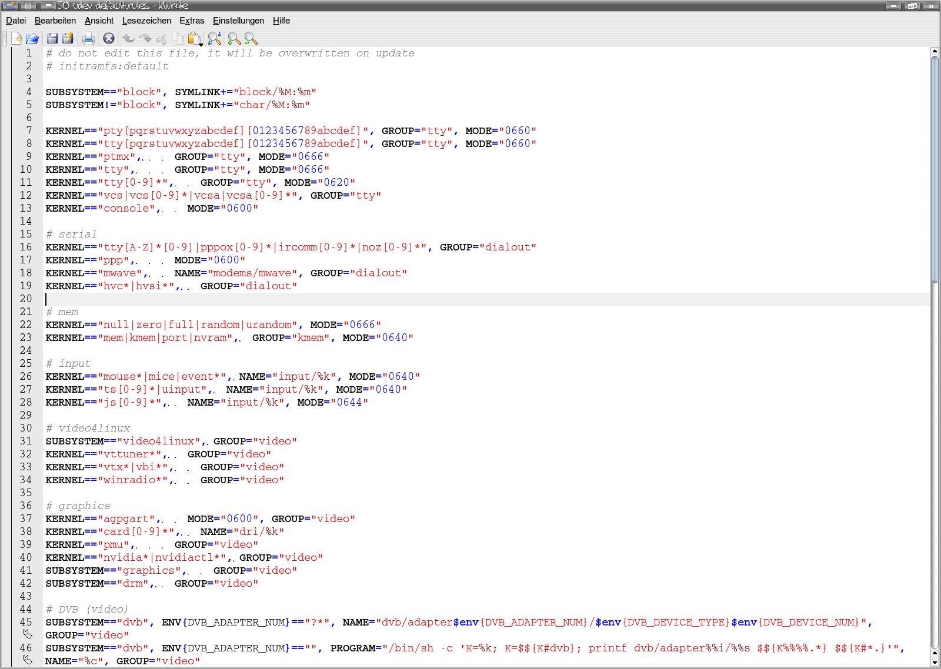Zoom in with the green plus magnifier
This screenshot has height=669, width=941.
click(x=234, y=38)
